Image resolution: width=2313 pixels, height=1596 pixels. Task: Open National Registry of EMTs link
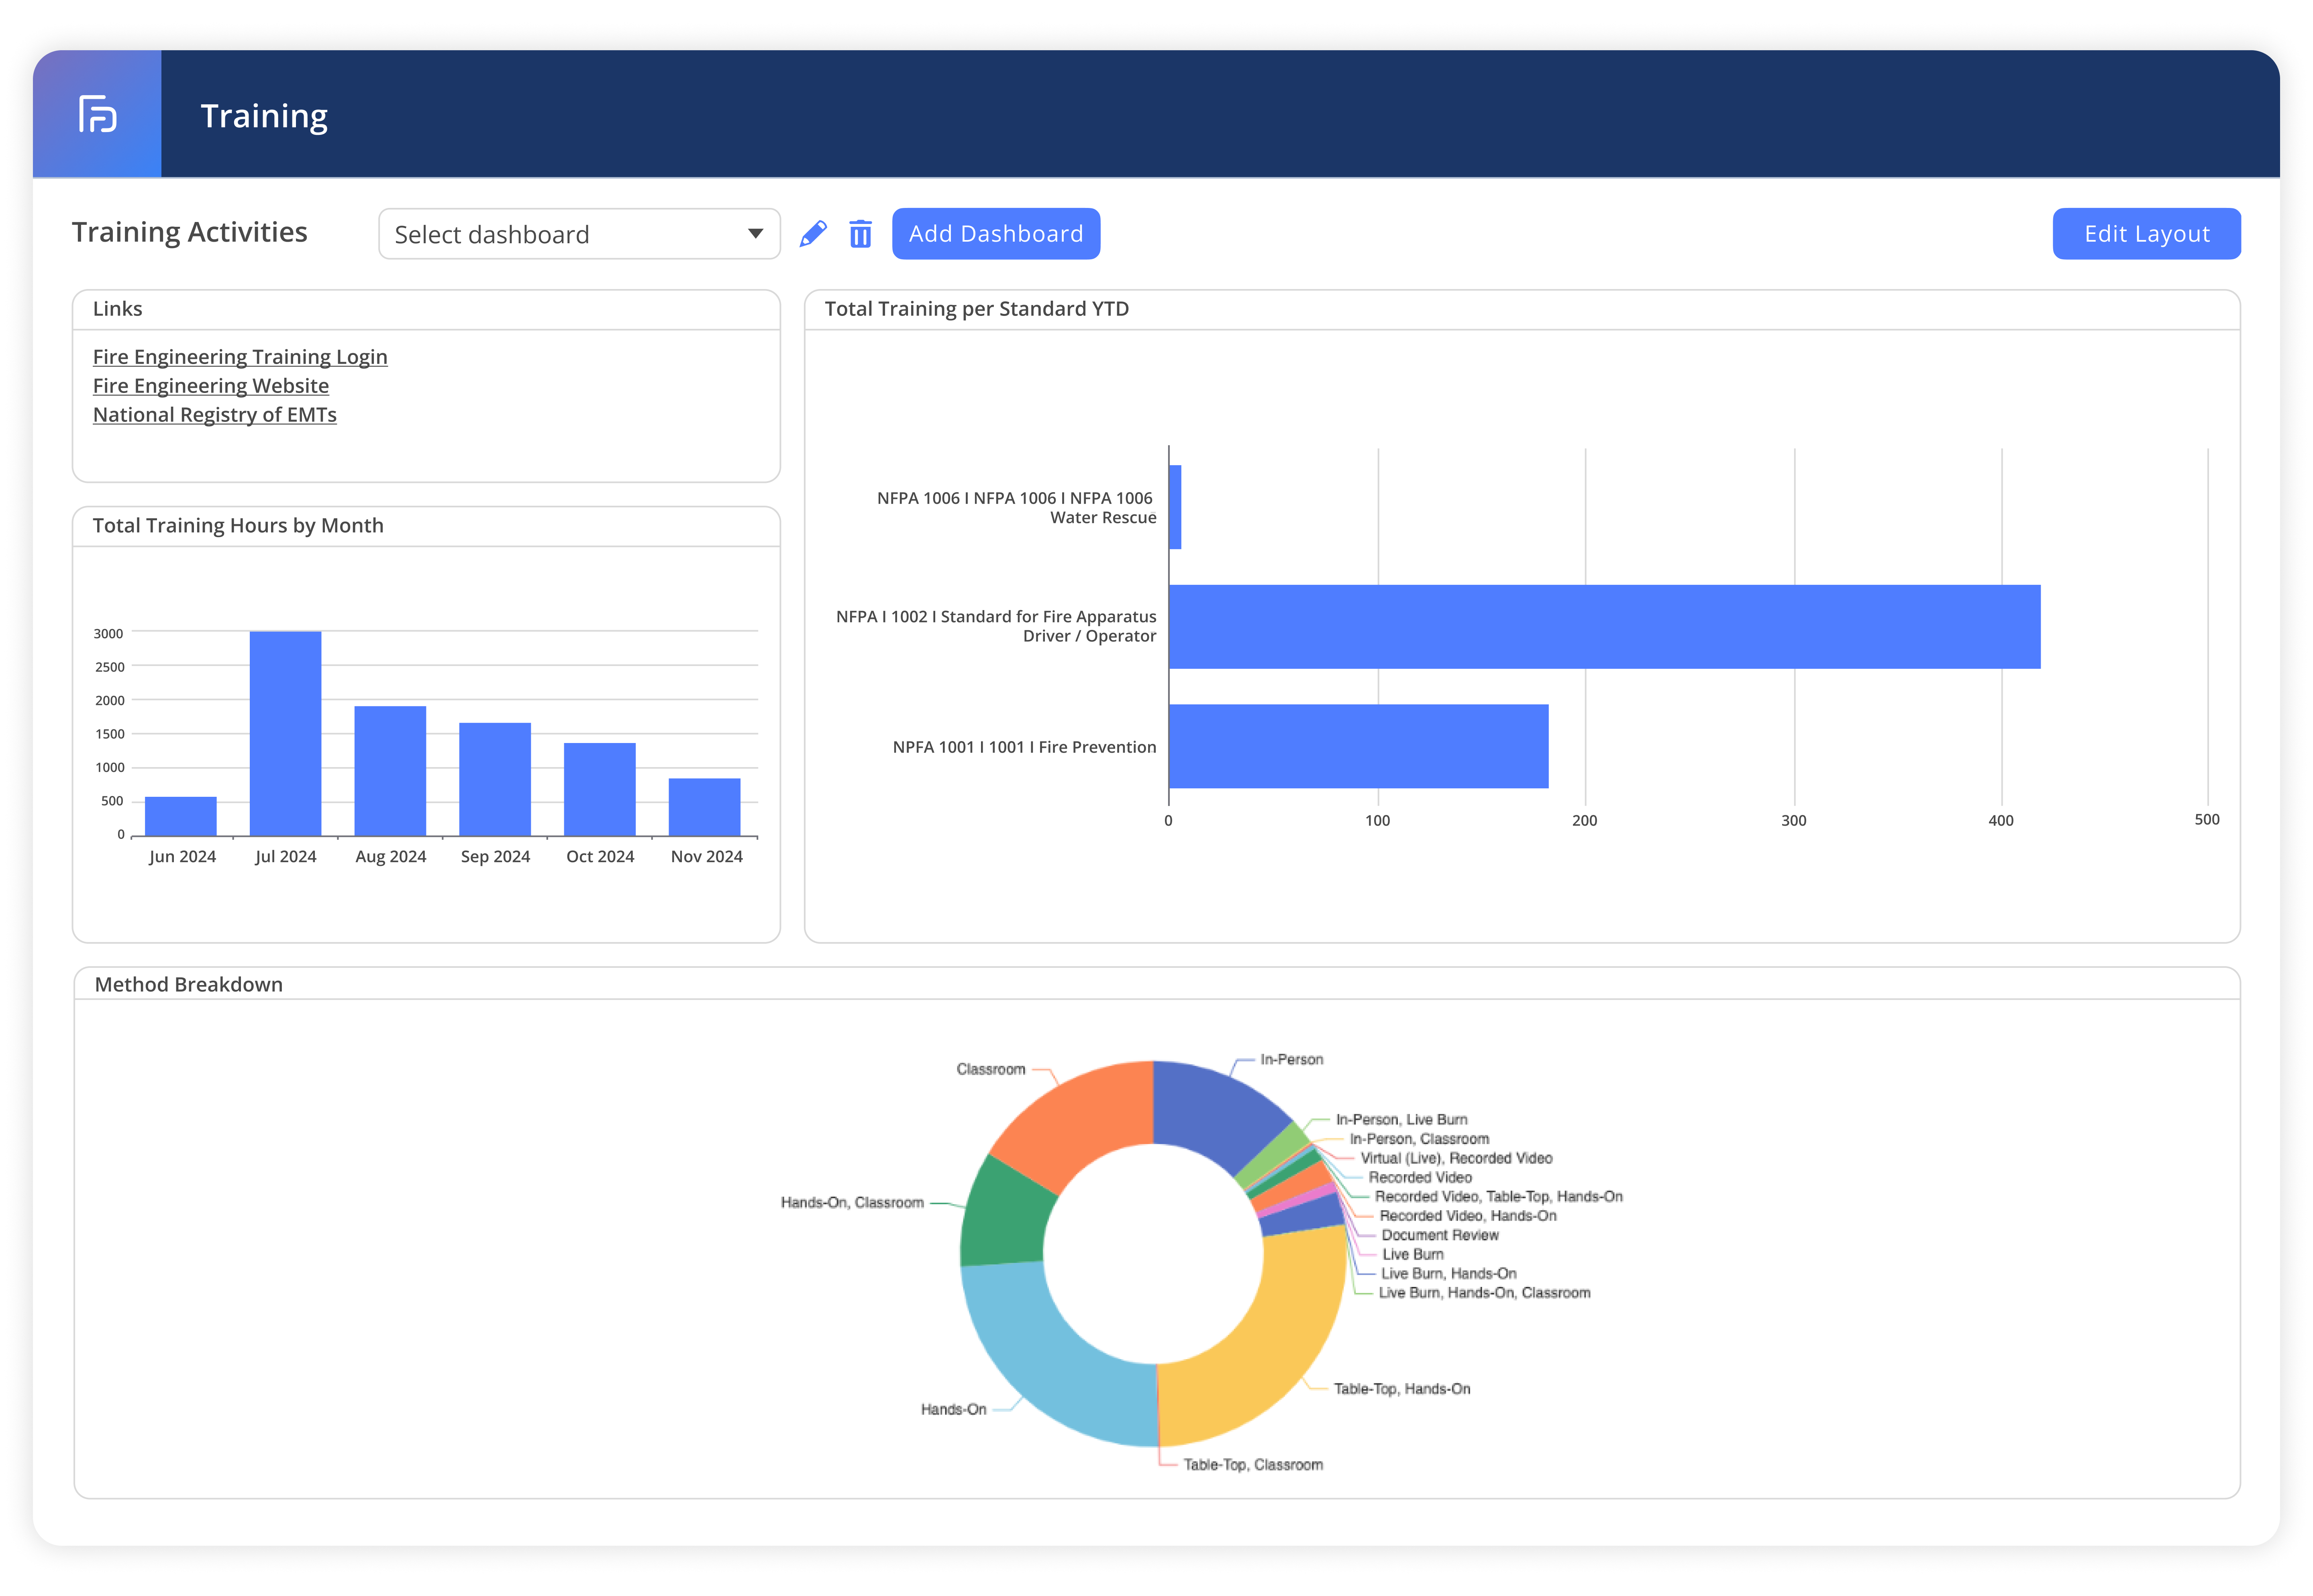click(215, 415)
